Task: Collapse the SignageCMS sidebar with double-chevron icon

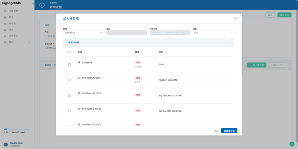Action: 33,3
